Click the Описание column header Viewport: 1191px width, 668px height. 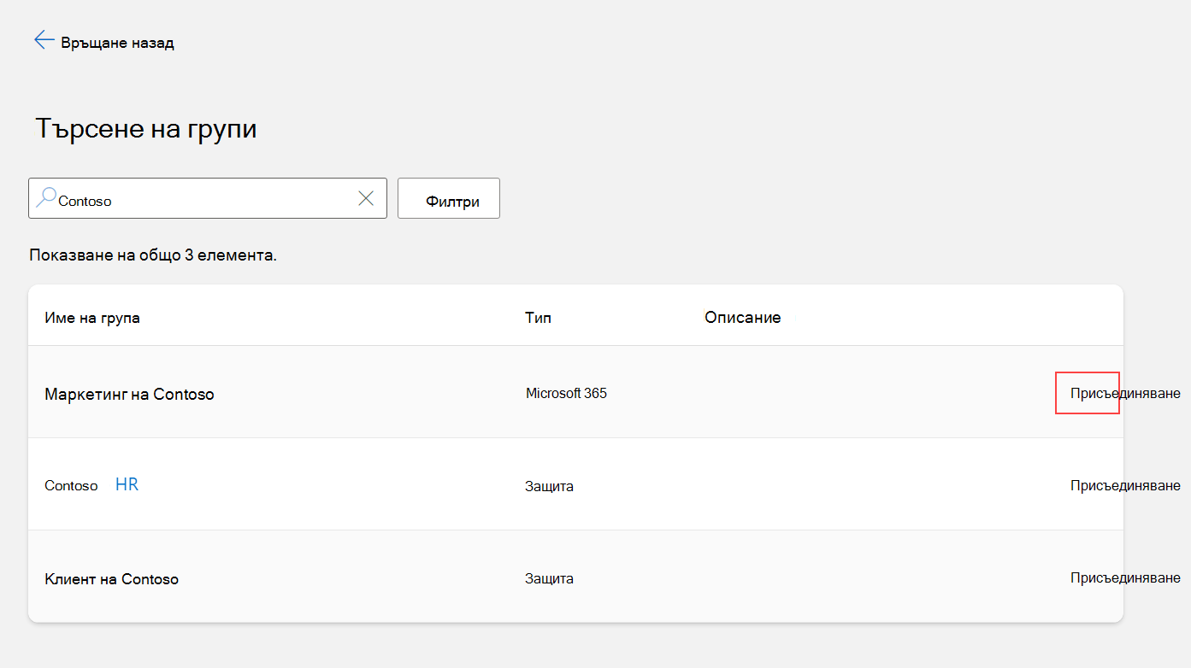click(743, 318)
